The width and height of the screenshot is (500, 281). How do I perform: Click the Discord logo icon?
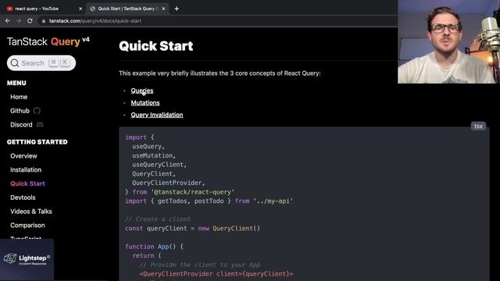tap(40, 125)
